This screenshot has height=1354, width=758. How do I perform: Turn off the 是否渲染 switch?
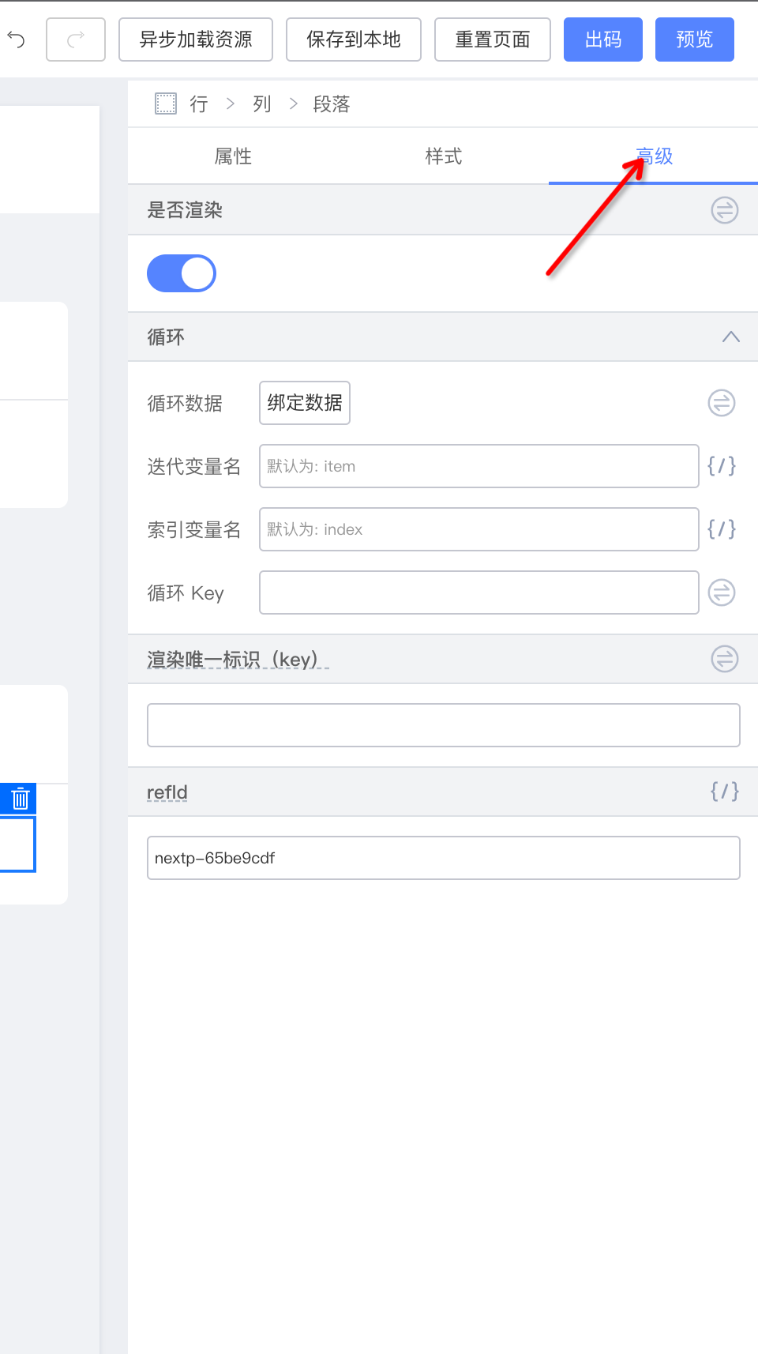point(182,273)
